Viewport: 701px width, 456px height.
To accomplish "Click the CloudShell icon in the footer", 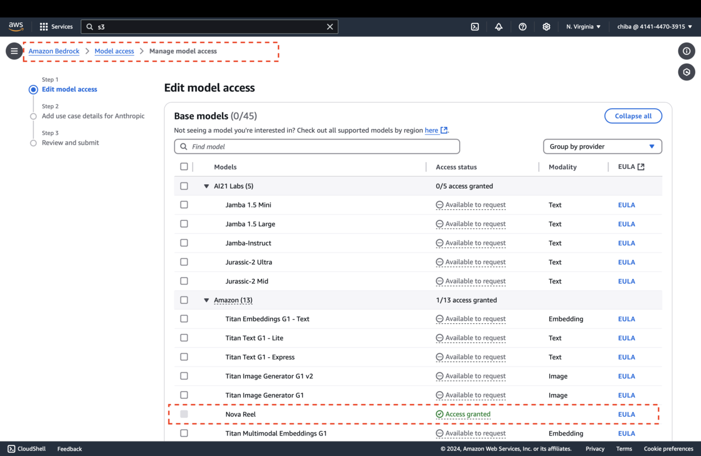I will (x=12, y=449).
